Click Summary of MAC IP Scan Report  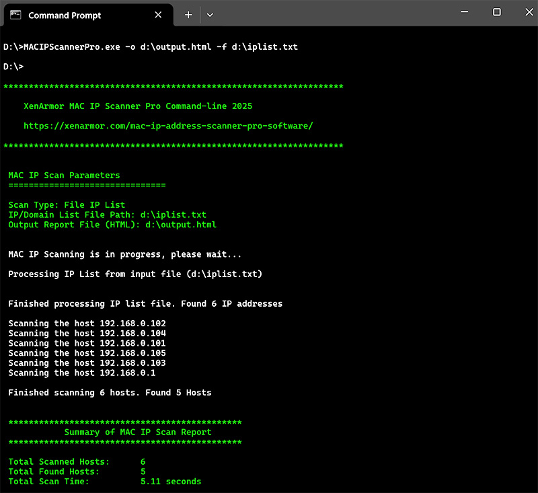tap(138, 432)
